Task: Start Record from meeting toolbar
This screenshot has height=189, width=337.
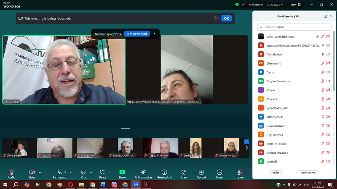Action: (x=201, y=174)
